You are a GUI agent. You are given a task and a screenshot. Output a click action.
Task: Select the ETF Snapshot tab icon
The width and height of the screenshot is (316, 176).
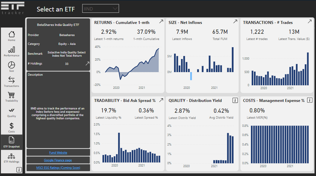point(11,140)
